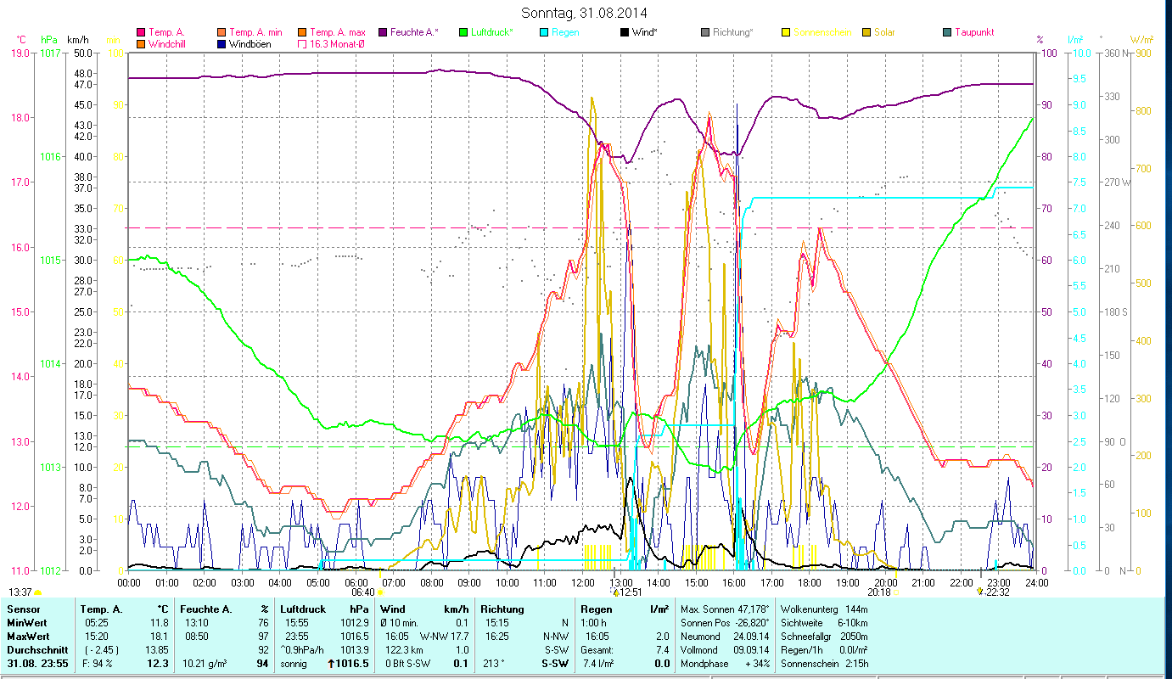Click the pressure trend arrow beside 1016.5
This screenshot has width=1172, height=679.
332,664
